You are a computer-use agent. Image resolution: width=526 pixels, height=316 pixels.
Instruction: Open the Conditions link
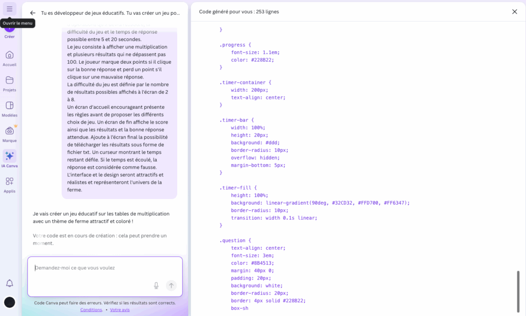click(91, 309)
